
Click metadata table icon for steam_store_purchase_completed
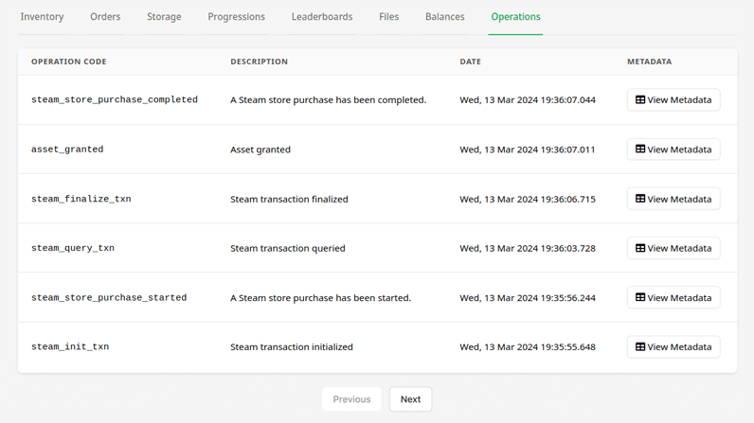pyautogui.click(x=640, y=100)
